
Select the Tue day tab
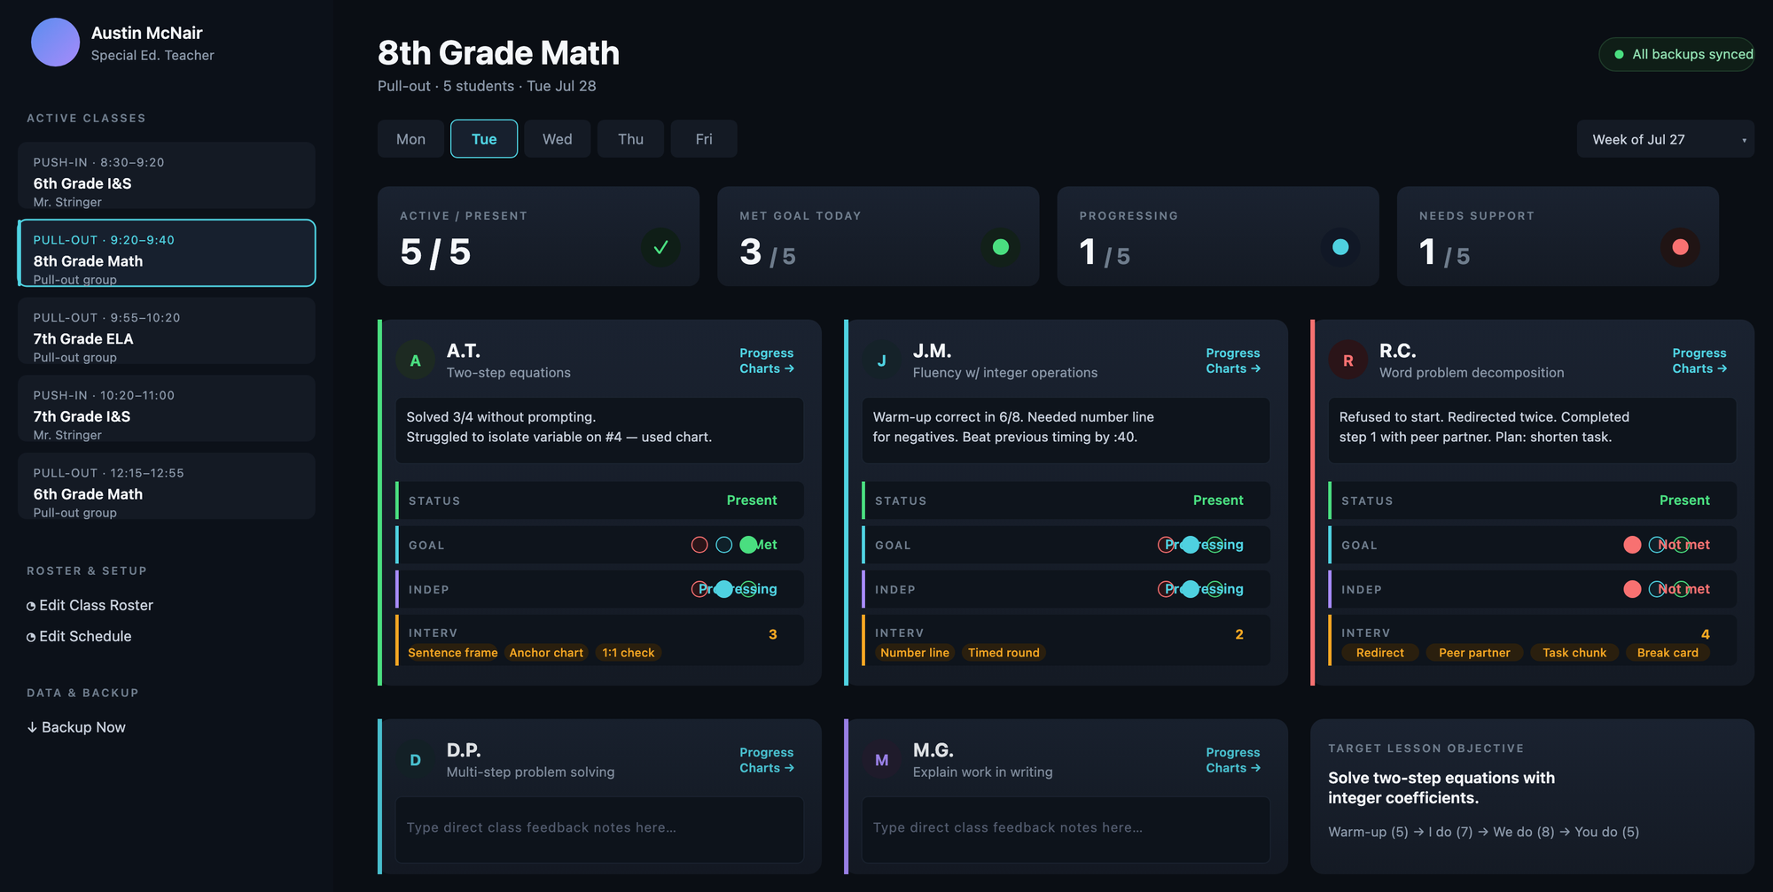click(x=484, y=139)
